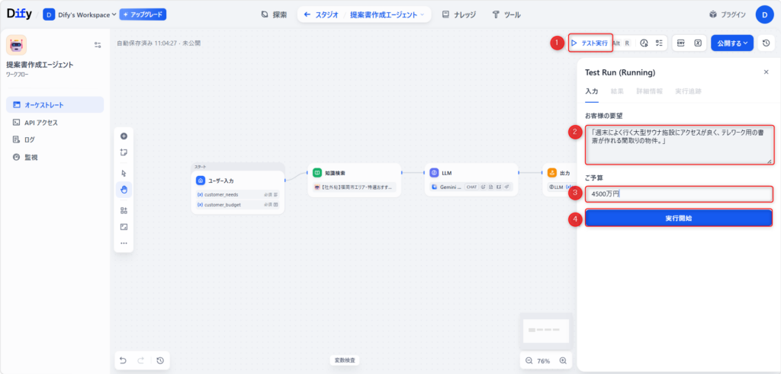Zoom out of the canvas
The image size is (781, 374).
click(529, 360)
